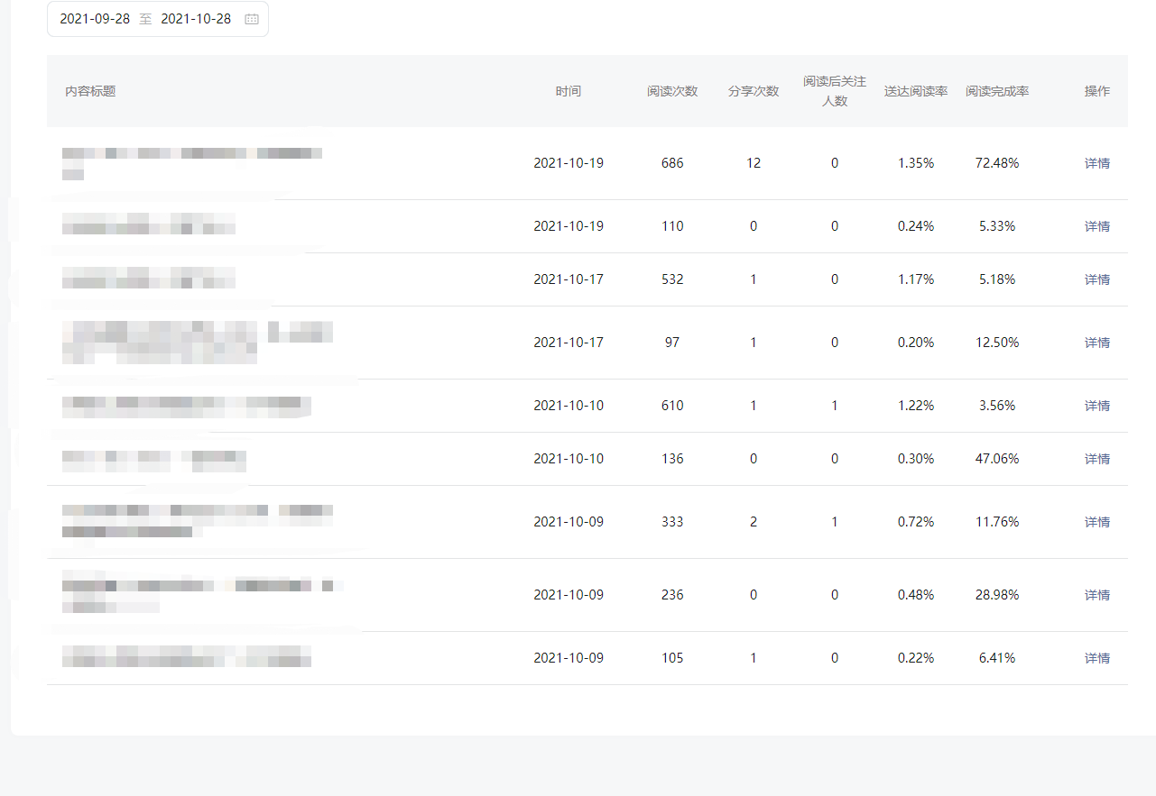Screen dimensions: 1156x796
Task: Edit the start date 2021-09-28
Action: tap(95, 19)
